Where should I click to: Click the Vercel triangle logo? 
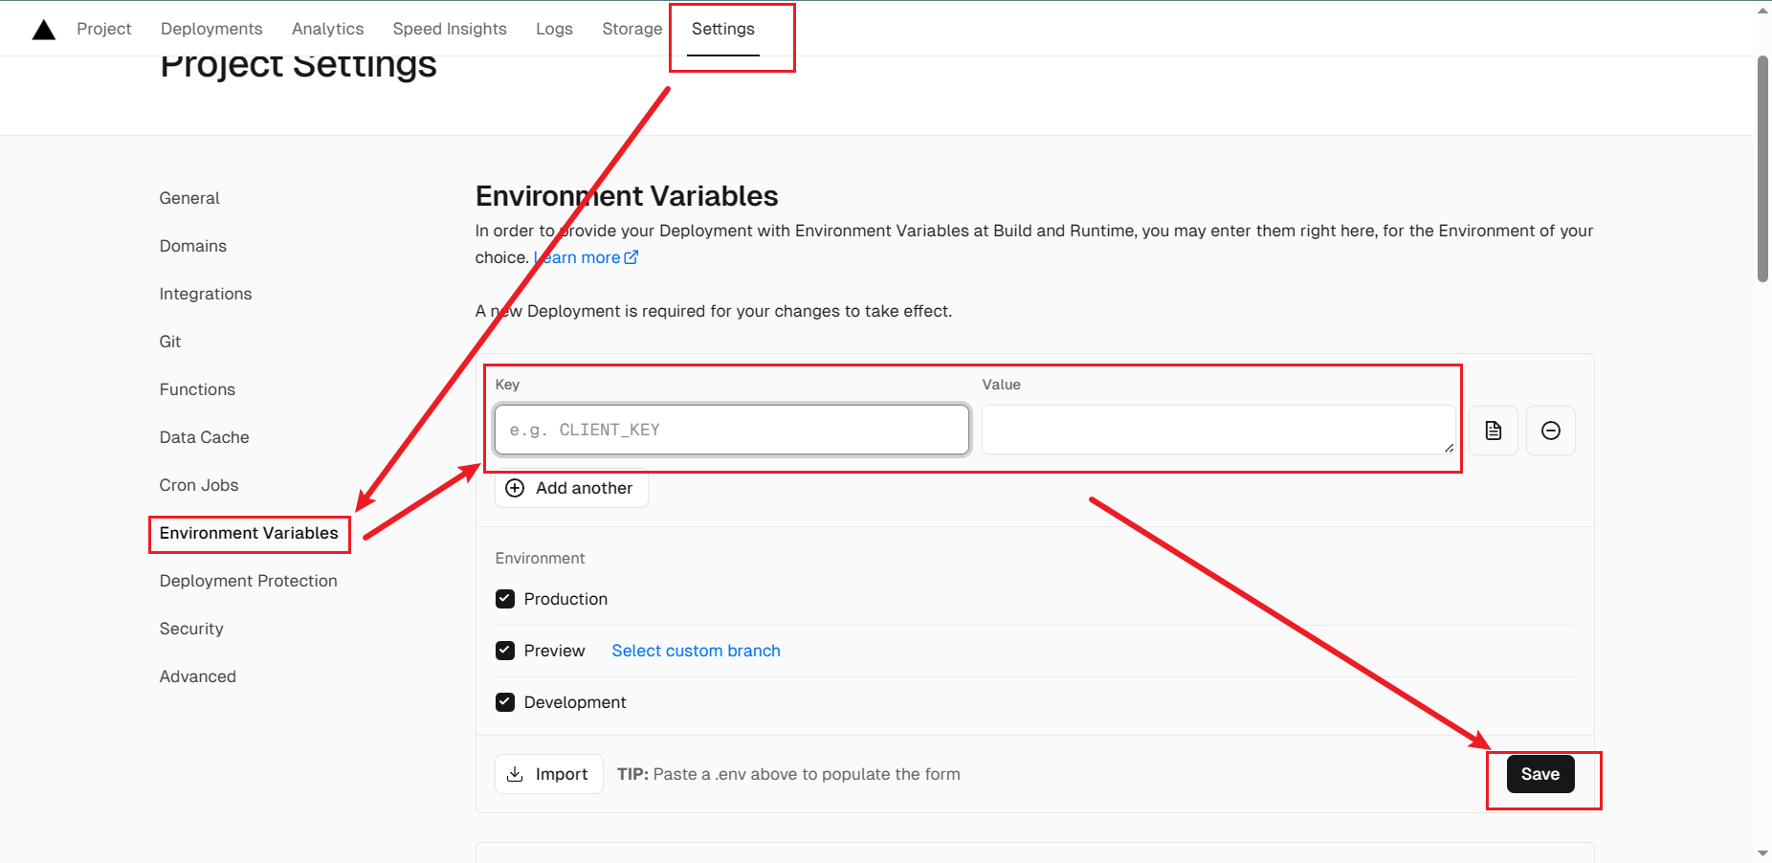(44, 30)
